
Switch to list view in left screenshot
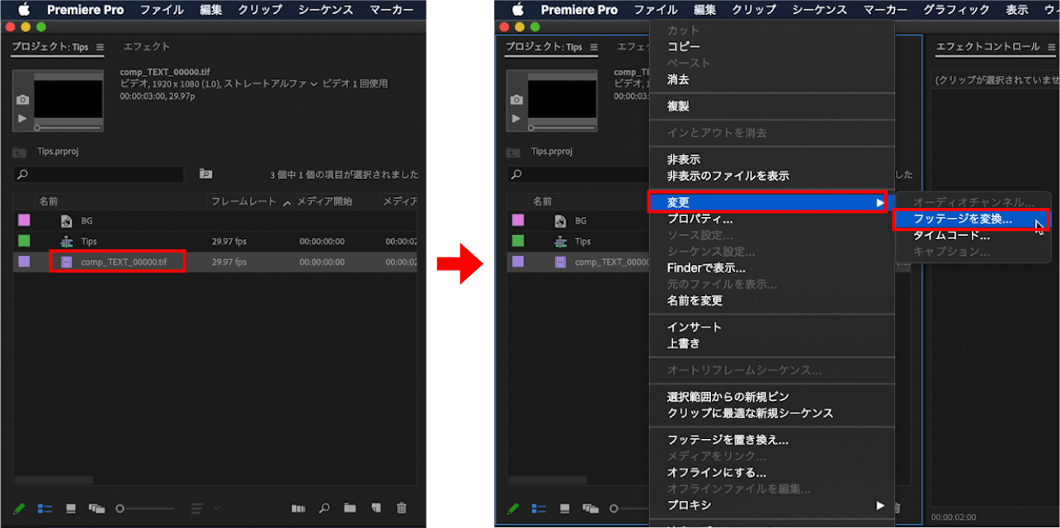point(45,508)
